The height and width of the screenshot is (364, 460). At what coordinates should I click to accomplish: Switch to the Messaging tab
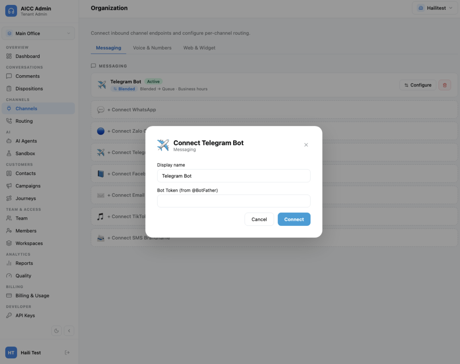(x=108, y=48)
